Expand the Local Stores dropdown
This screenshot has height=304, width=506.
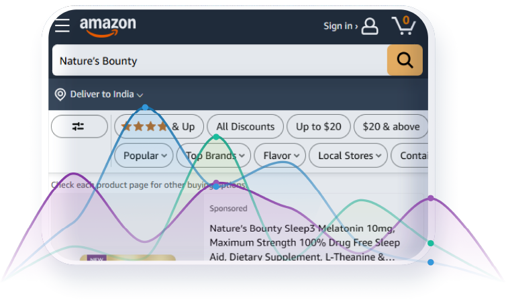(x=349, y=156)
